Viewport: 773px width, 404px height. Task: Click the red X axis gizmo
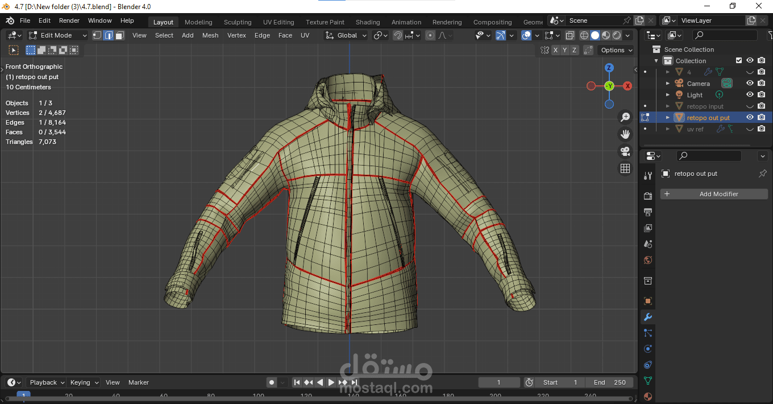[627, 86]
